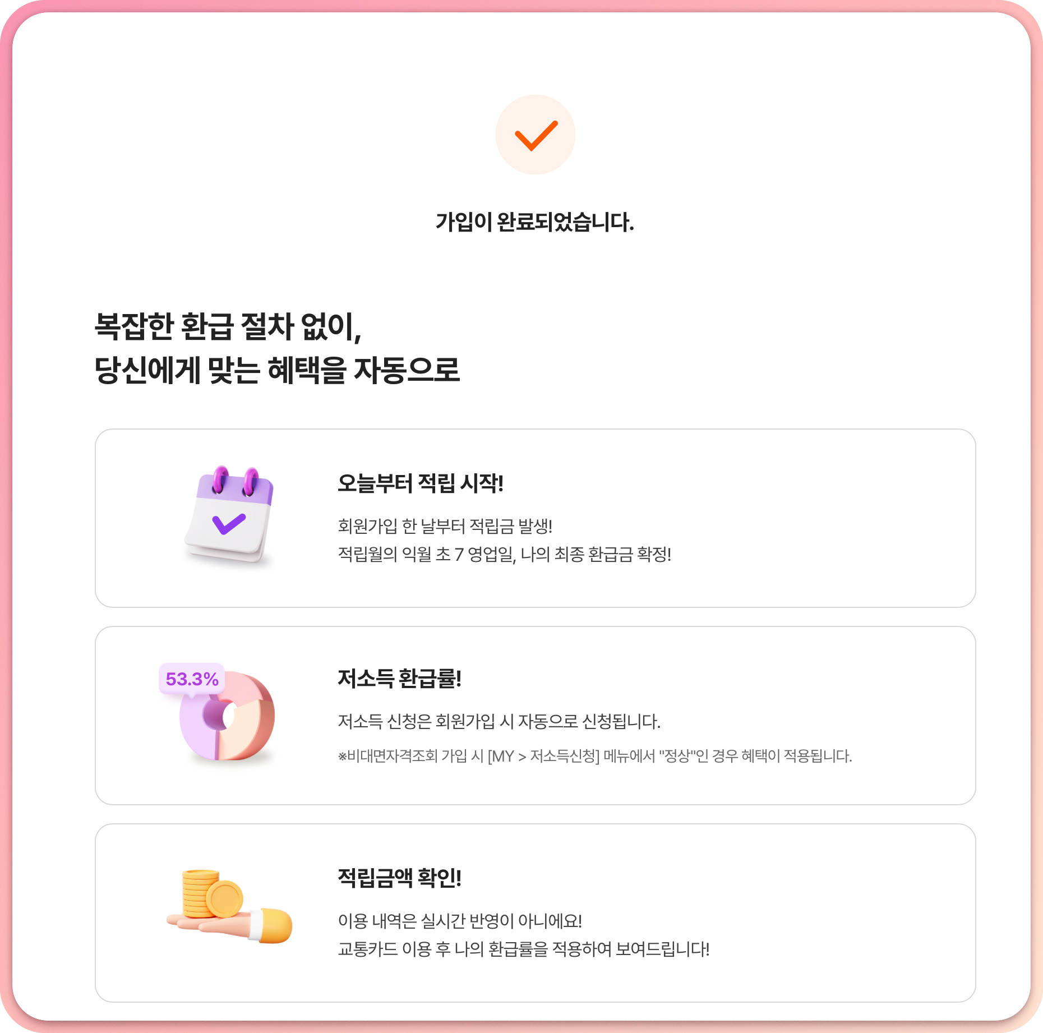Click the hand holding coins icon

coord(230,906)
